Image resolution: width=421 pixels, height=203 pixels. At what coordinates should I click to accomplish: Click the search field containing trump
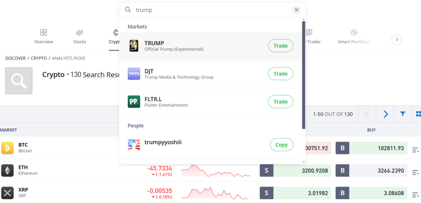(x=209, y=10)
